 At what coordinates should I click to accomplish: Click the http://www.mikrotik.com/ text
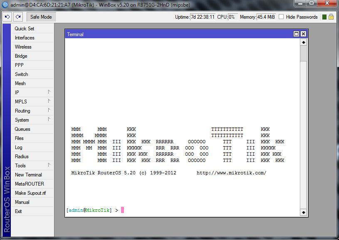(231, 173)
